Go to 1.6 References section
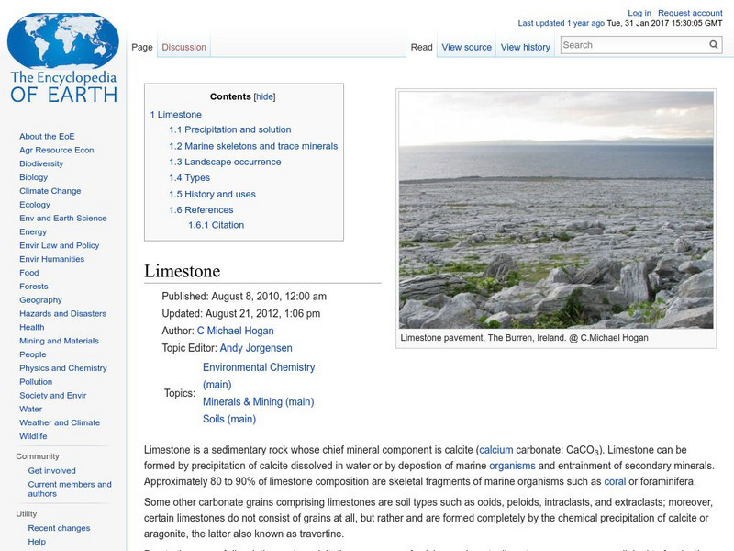The image size is (734, 551). 201,210
